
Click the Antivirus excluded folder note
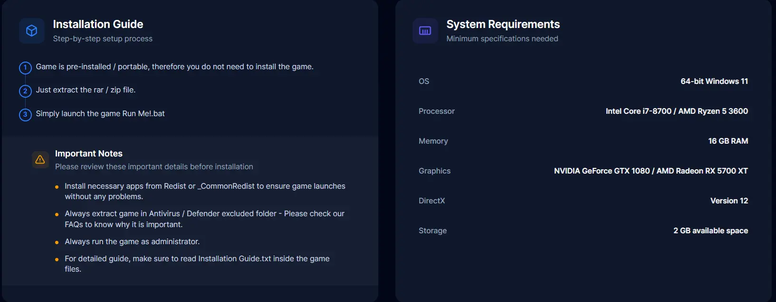coord(205,219)
